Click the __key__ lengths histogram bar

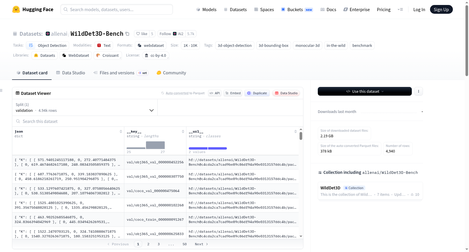pyautogui.click(x=155, y=145)
